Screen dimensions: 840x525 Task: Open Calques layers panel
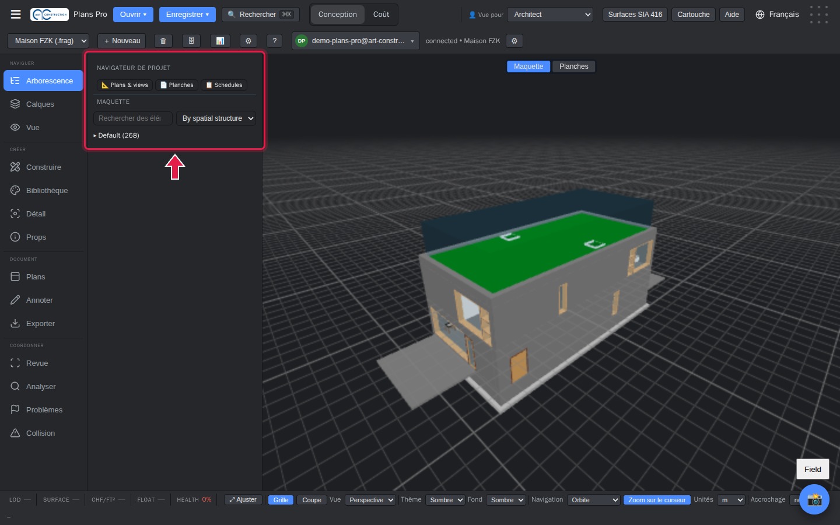pos(43,104)
